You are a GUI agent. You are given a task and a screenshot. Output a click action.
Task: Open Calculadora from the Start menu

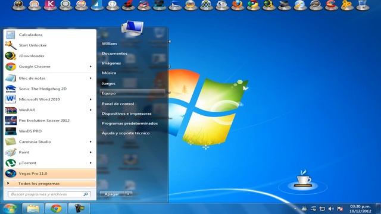50,34
